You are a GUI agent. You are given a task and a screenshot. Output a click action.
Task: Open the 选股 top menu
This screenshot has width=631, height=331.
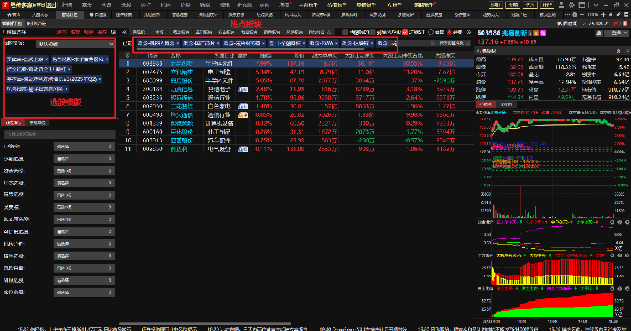coord(126,5)
